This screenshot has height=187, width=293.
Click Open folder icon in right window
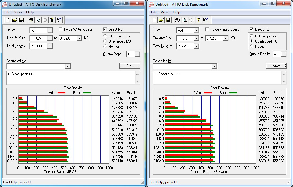[161, 20]
